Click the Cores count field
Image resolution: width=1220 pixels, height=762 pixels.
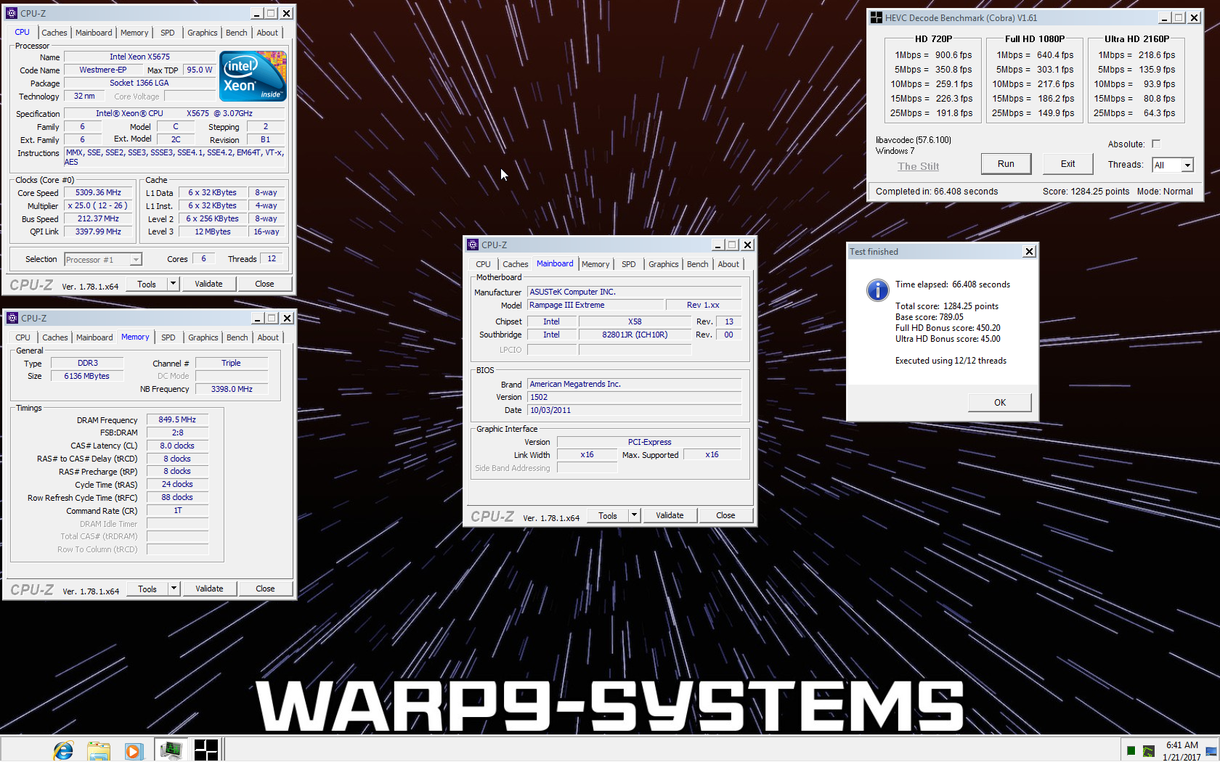(203, 259)
